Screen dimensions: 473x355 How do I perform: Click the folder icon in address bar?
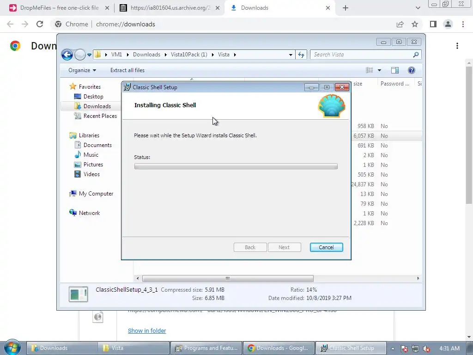point(98,55)
